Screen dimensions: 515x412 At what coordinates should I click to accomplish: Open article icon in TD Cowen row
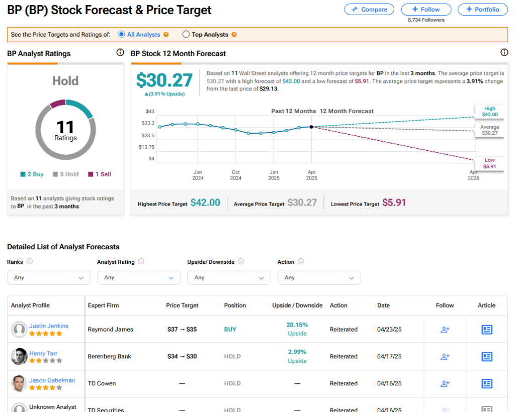(x=486, y=383)
